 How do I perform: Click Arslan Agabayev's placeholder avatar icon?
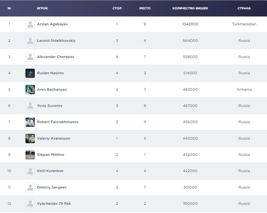coord(30,24)
